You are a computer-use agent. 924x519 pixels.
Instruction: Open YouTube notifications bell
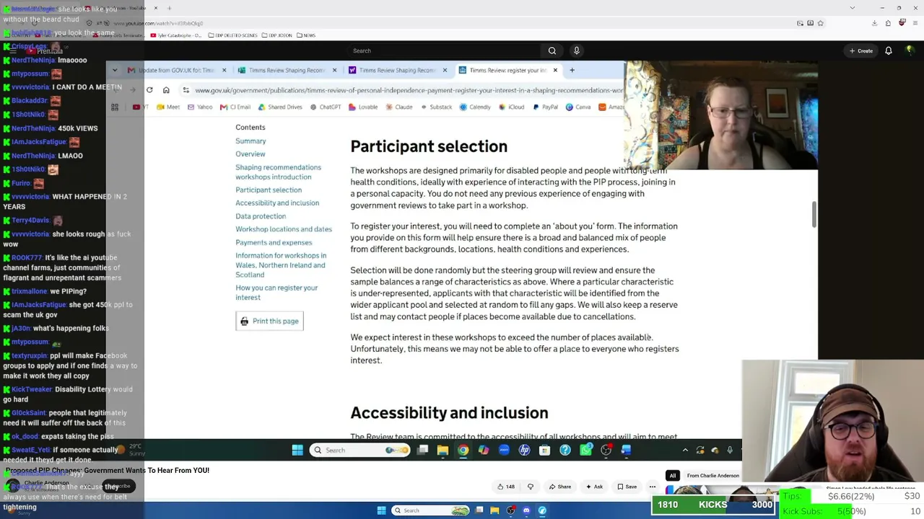tap(889, 50)
